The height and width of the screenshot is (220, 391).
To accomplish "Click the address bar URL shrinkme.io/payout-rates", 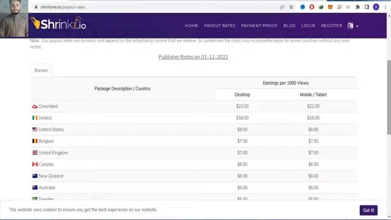I will point(63,7).
